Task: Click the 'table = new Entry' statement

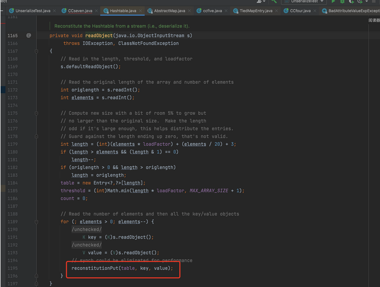Action: pyautogui.click(x=103, y=183)
